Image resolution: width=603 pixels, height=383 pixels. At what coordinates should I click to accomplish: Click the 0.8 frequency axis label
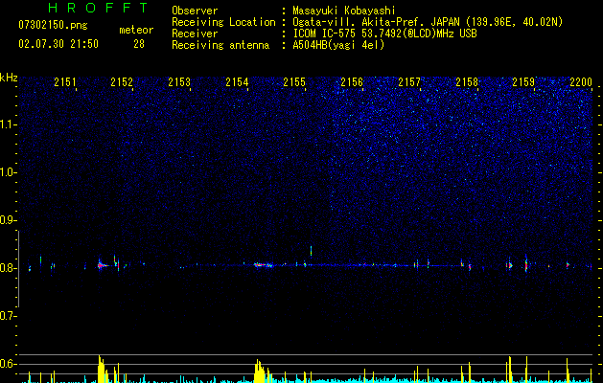(8, 268)
